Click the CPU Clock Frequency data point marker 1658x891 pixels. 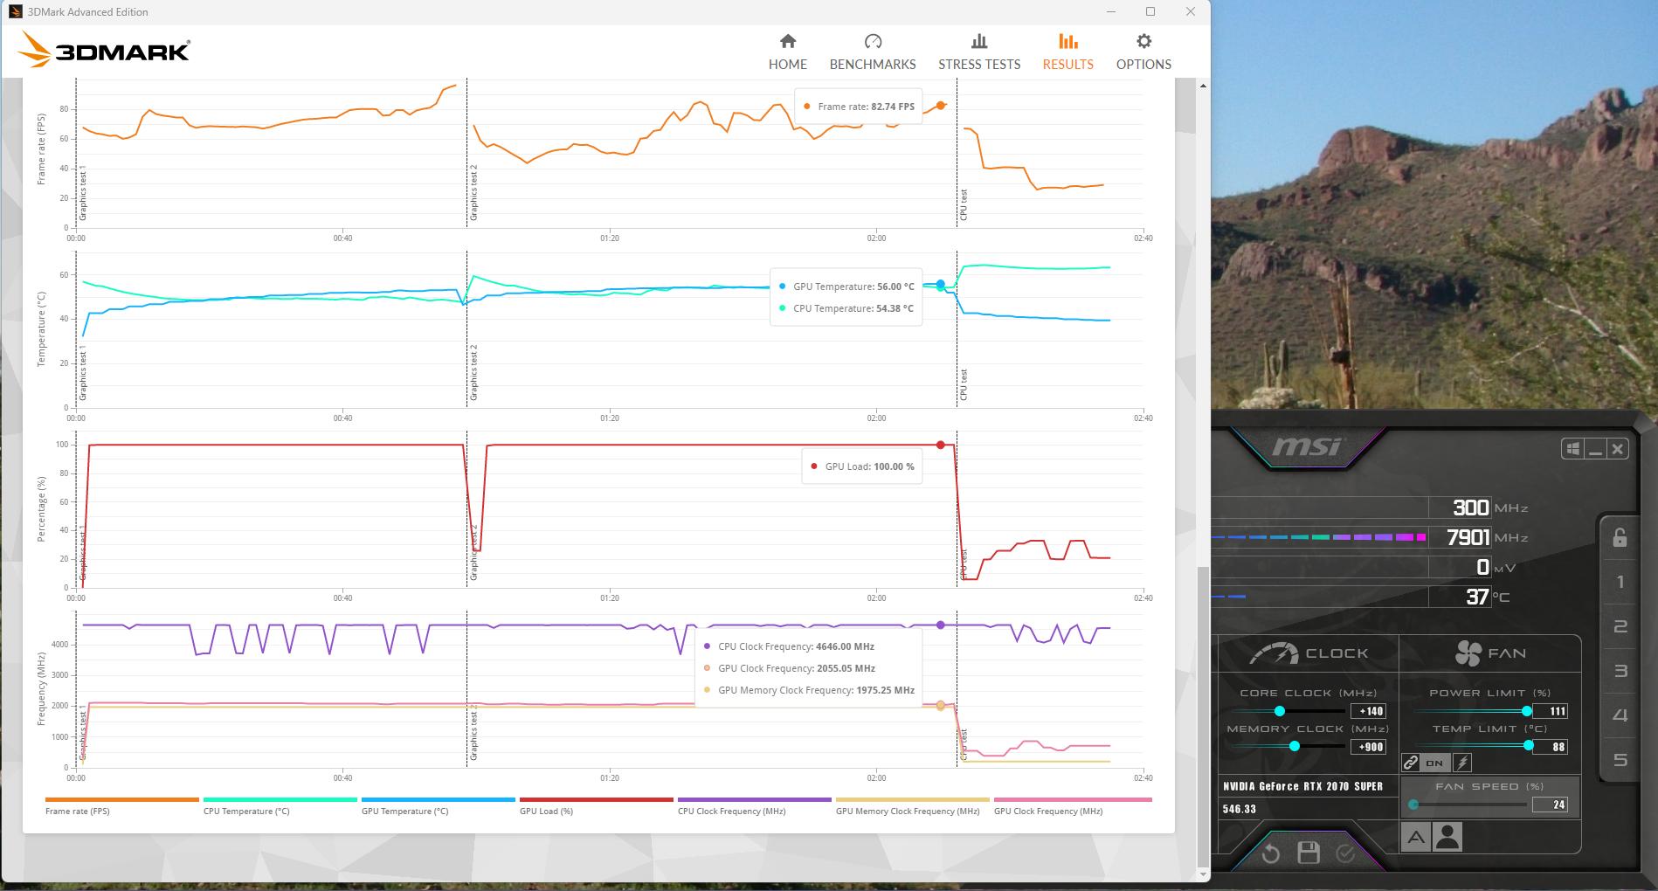click(941, 625)
